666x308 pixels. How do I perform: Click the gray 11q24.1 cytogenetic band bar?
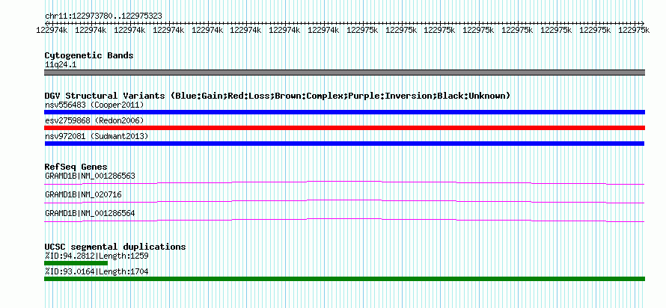coord(344,73)
